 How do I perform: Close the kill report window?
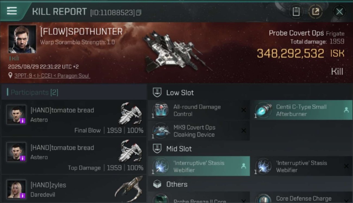point(339,12)
